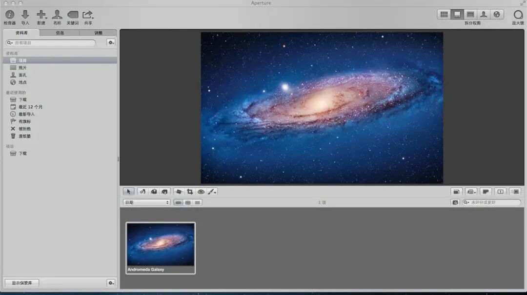Click the 关键词 keyword tag icon
Screen dimensions: 527x295
[73, 15]
